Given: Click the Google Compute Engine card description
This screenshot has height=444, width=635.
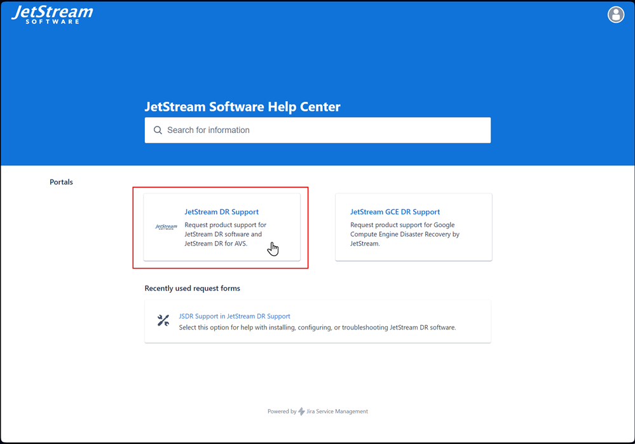Looking at the screenshot, I should [x=404, y=234].
